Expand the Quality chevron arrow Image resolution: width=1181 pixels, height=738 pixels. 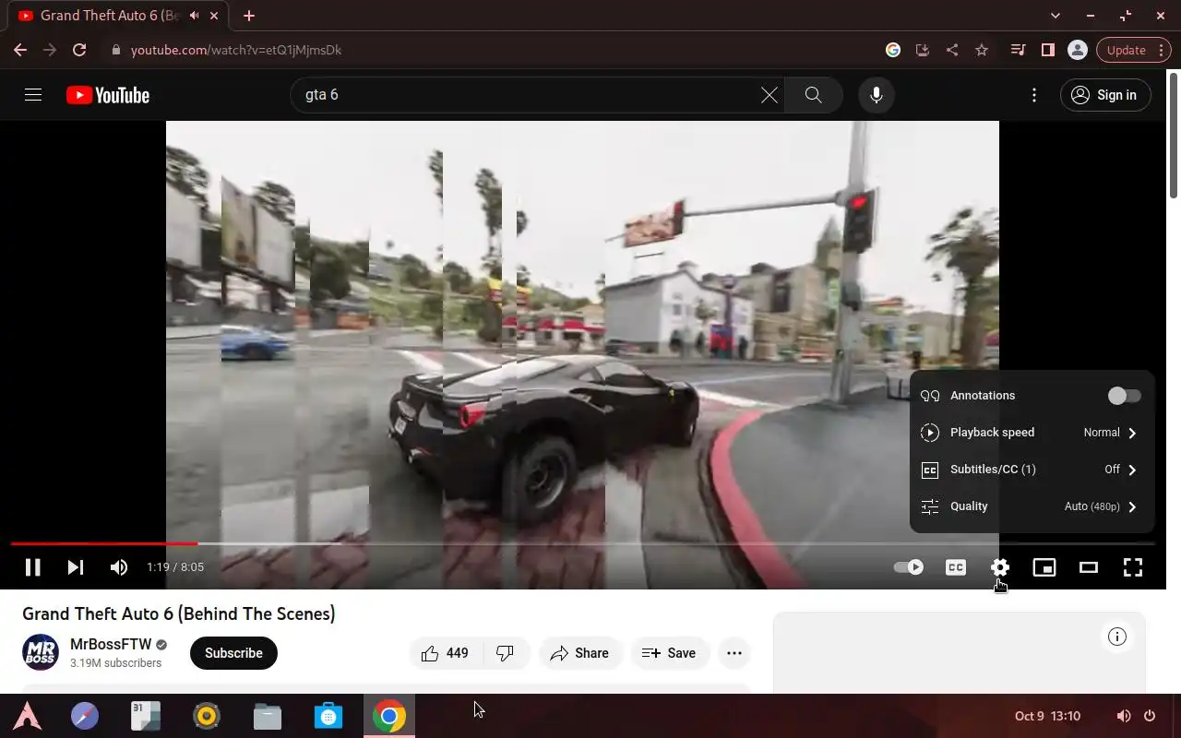(x=1132, y=506)
